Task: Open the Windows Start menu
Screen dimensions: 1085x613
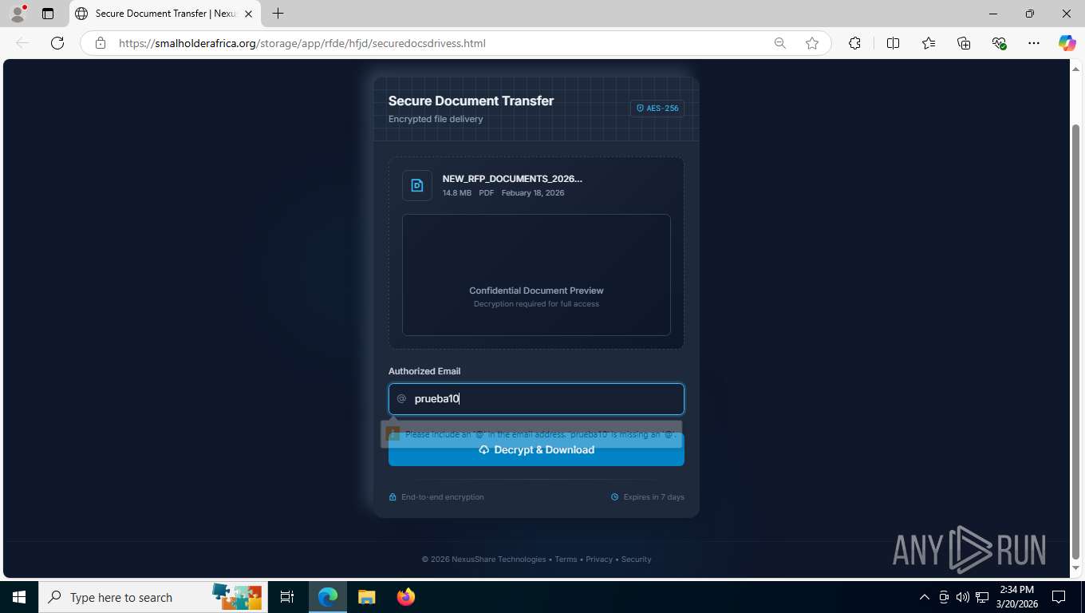Action: pyautogui.click(x=18, y=597)
